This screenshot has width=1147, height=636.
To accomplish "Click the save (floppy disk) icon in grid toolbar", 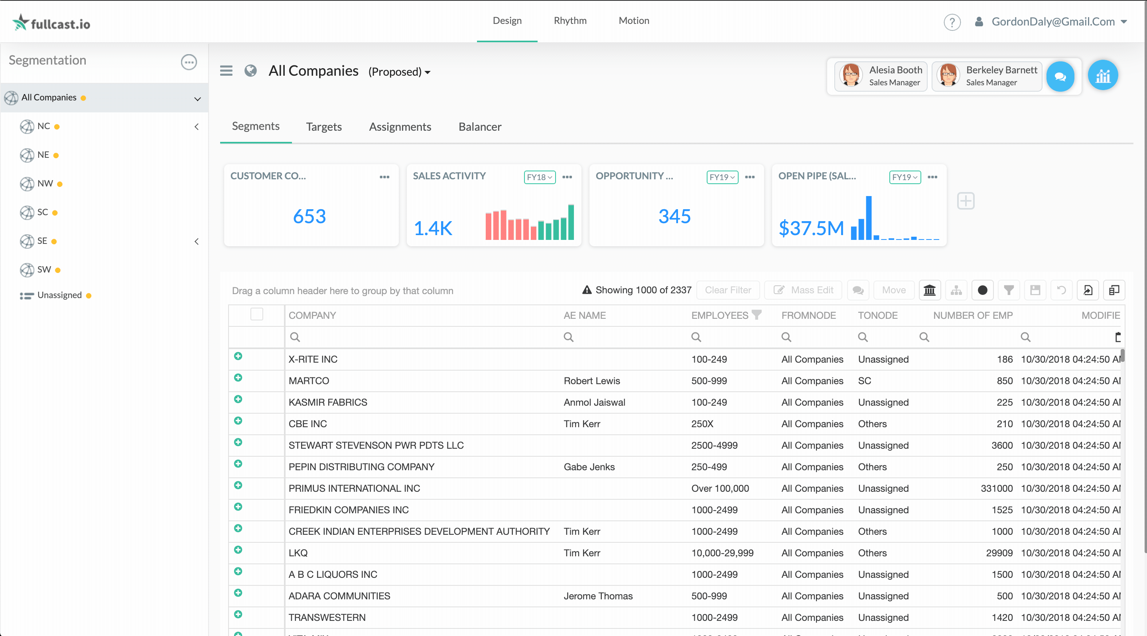I will pos(1035,290).
